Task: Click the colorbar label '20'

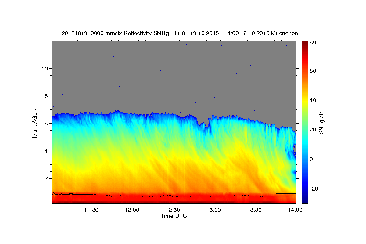Action: [313, 130]
